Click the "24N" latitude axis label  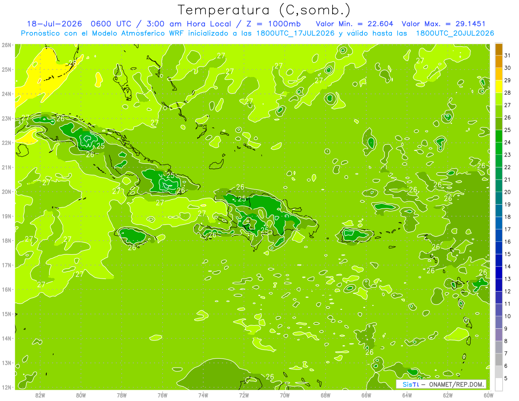(x=7, y=94)
